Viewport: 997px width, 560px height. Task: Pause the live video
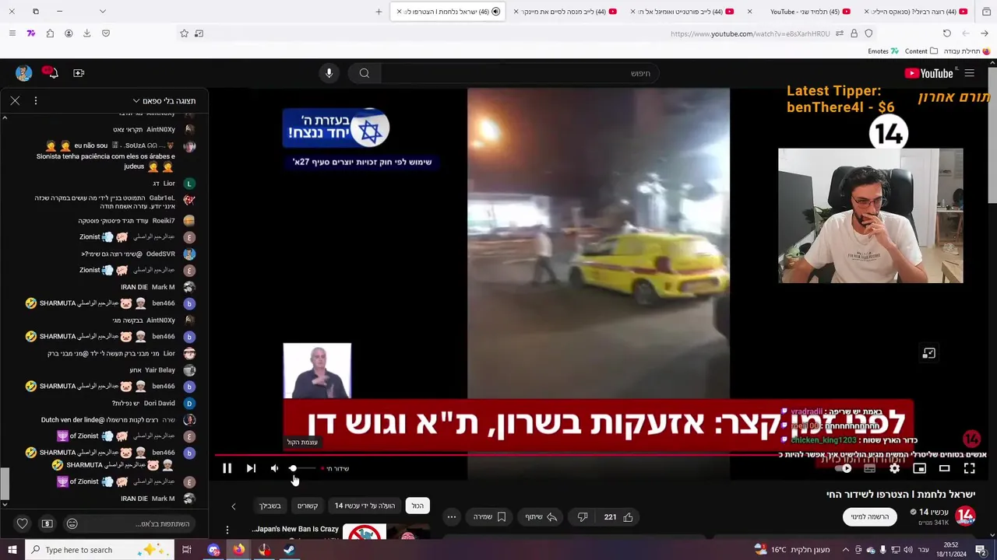[x=227, y=468]
